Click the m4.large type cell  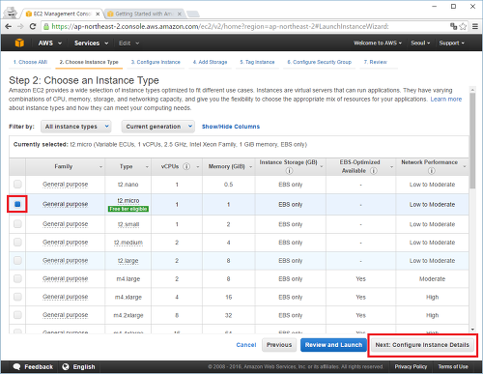pyautogui.click(x=128, y=278)
